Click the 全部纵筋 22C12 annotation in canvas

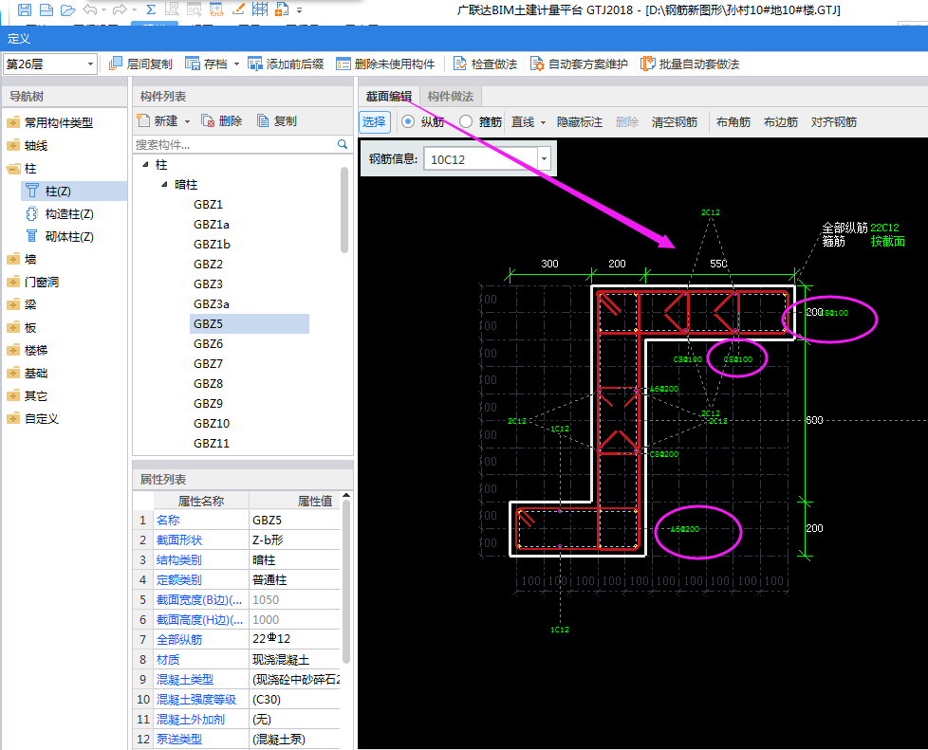tap(884, 228)
